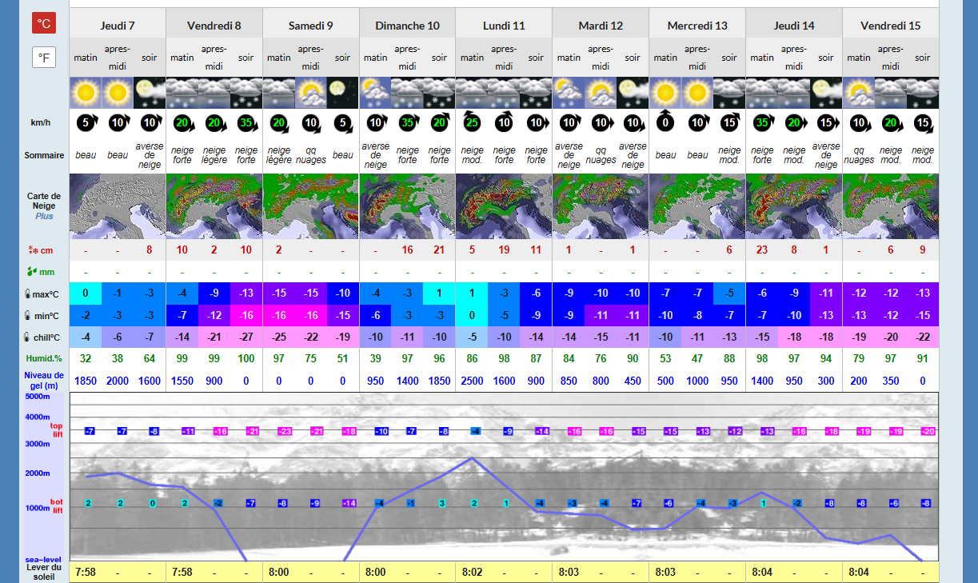Click the sunny icon for Mercredi 13 après-midi
The height and width of the screenshot is (583, 978).
click(697, 93)
